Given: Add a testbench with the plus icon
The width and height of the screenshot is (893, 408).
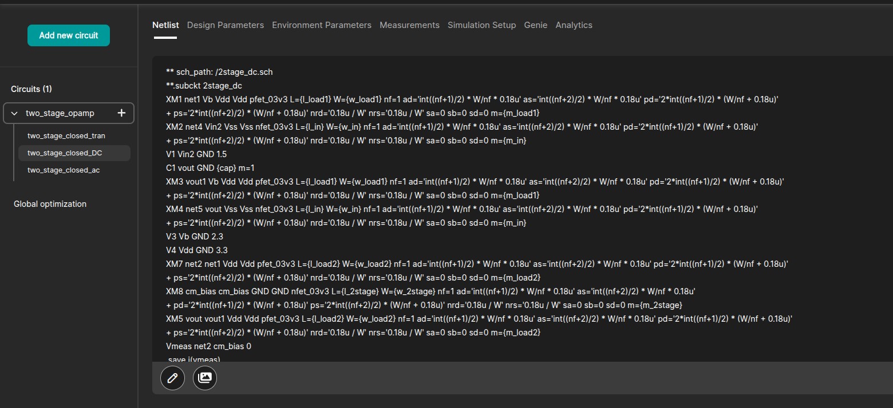Looking at the screenshot, I should coord(121,113).
